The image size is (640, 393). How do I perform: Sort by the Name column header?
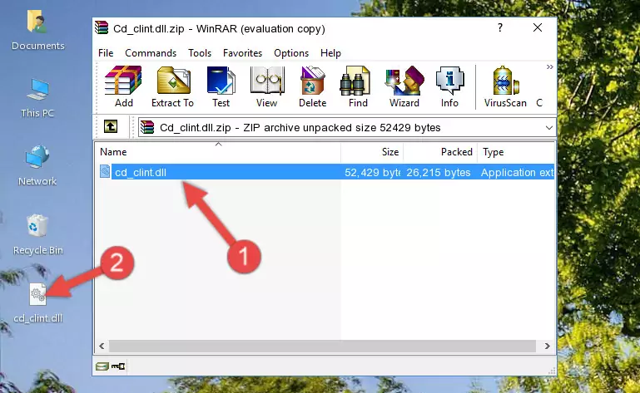pyautogui.click(x=218, y=152)
